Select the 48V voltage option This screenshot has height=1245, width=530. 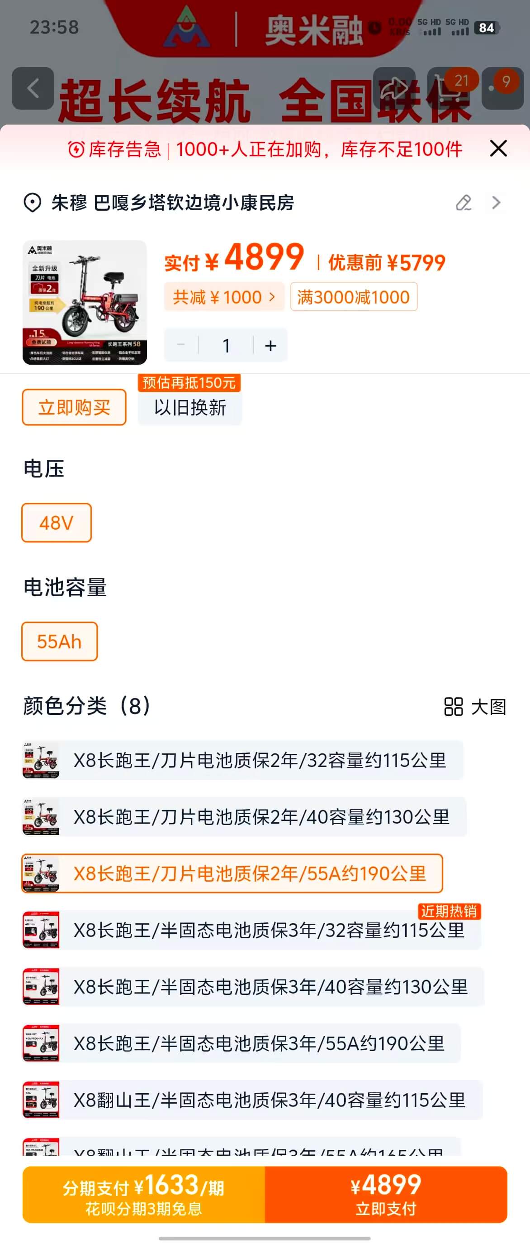(x=57, y=522)
